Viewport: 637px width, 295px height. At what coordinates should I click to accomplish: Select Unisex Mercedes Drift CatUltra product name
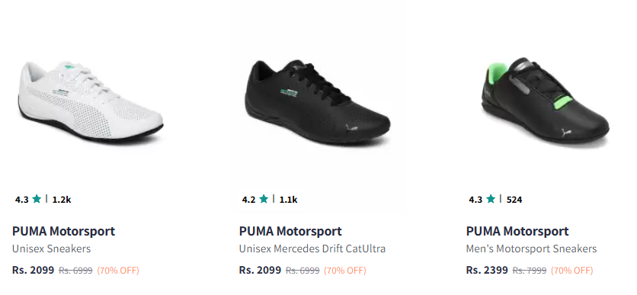coord(312,249)
